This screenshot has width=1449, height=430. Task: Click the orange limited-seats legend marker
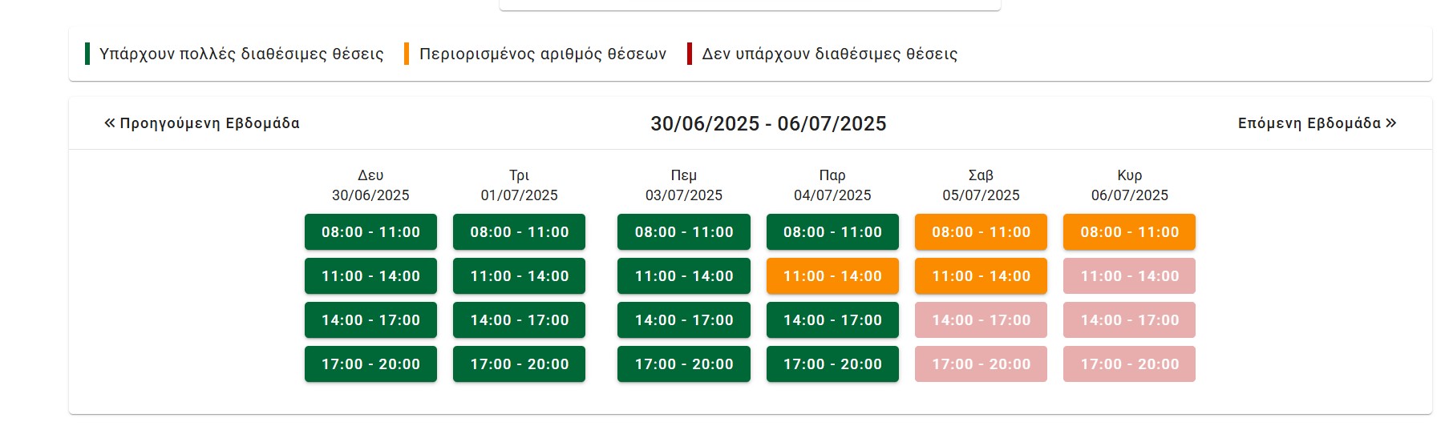(407, 54)
